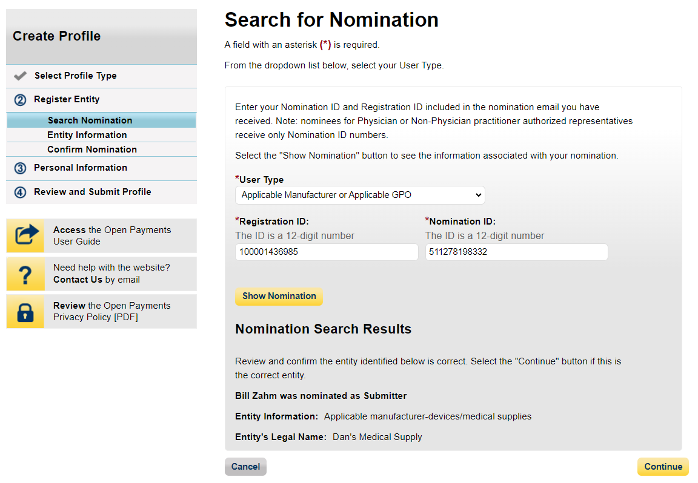Click the circled number 3 step icon

click(20, 168)
